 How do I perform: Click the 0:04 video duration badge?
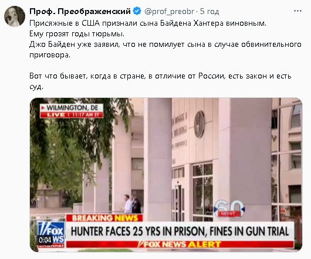pyautogui.click(x=45, y=240)
